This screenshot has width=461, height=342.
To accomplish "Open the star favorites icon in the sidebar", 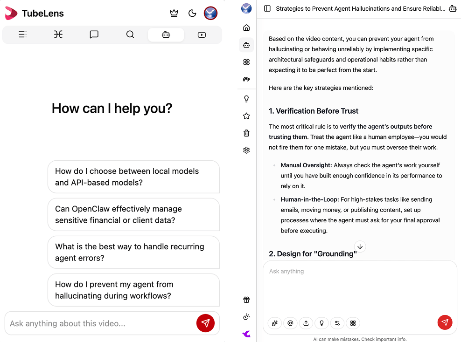I will coord(246,116).
